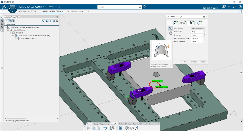Click the blue gear icon in panel toolbar

pyautogui.click(x=54, y=21)
